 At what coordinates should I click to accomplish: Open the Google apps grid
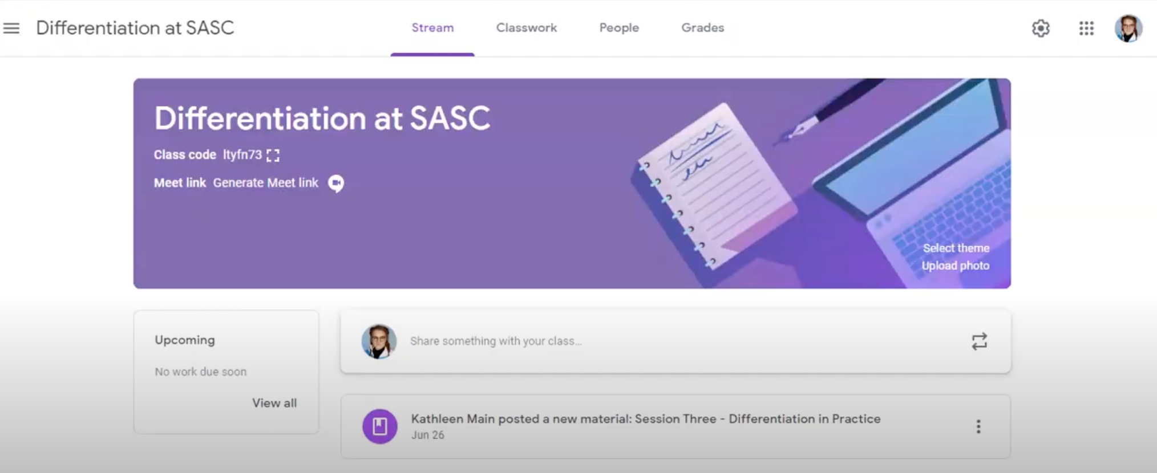(x=1086, y=28)
